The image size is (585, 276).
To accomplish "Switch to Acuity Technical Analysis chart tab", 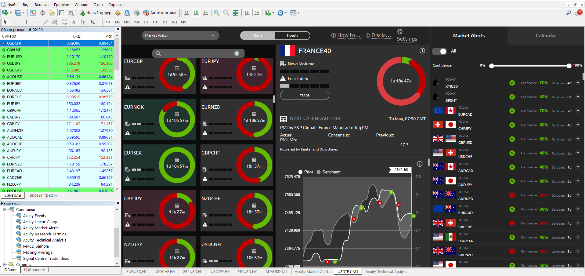I will [387, 271].
